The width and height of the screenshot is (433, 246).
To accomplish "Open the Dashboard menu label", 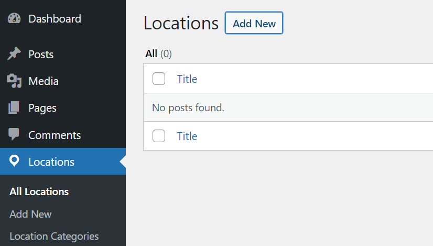I will (x=55, y=19).
